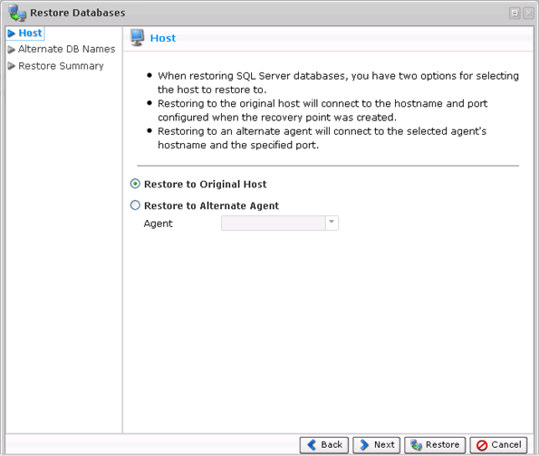539x456 pixels.
Task: Open the Restore Summary step
Action: pos(61,66)
